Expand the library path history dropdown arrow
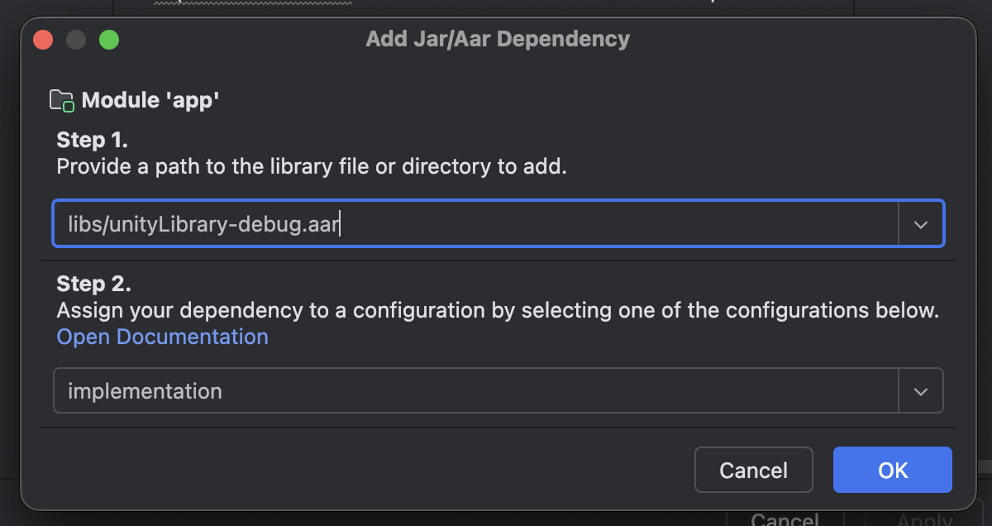992x526 pixels. click(x=921, y=224)
